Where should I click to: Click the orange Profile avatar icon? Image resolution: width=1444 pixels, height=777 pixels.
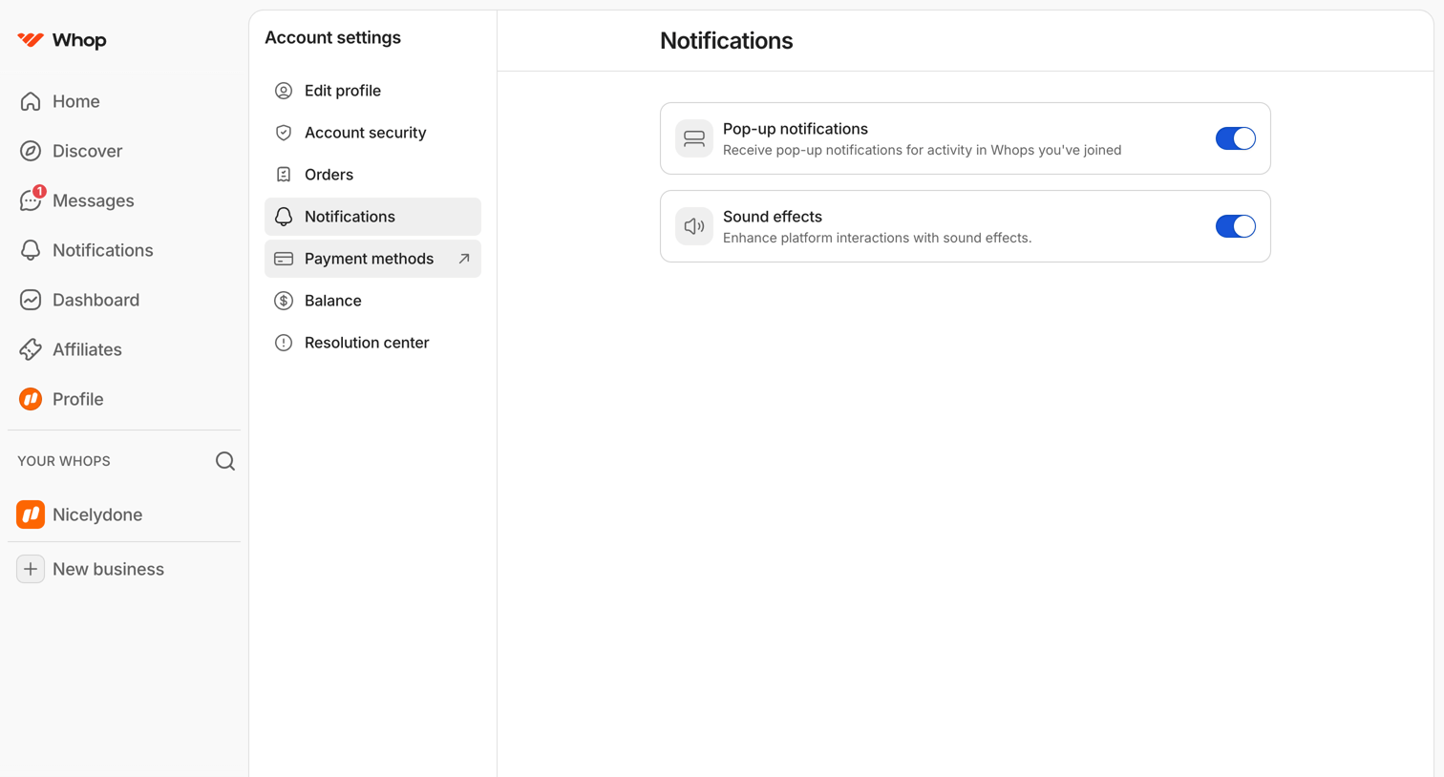click(31, 399)
